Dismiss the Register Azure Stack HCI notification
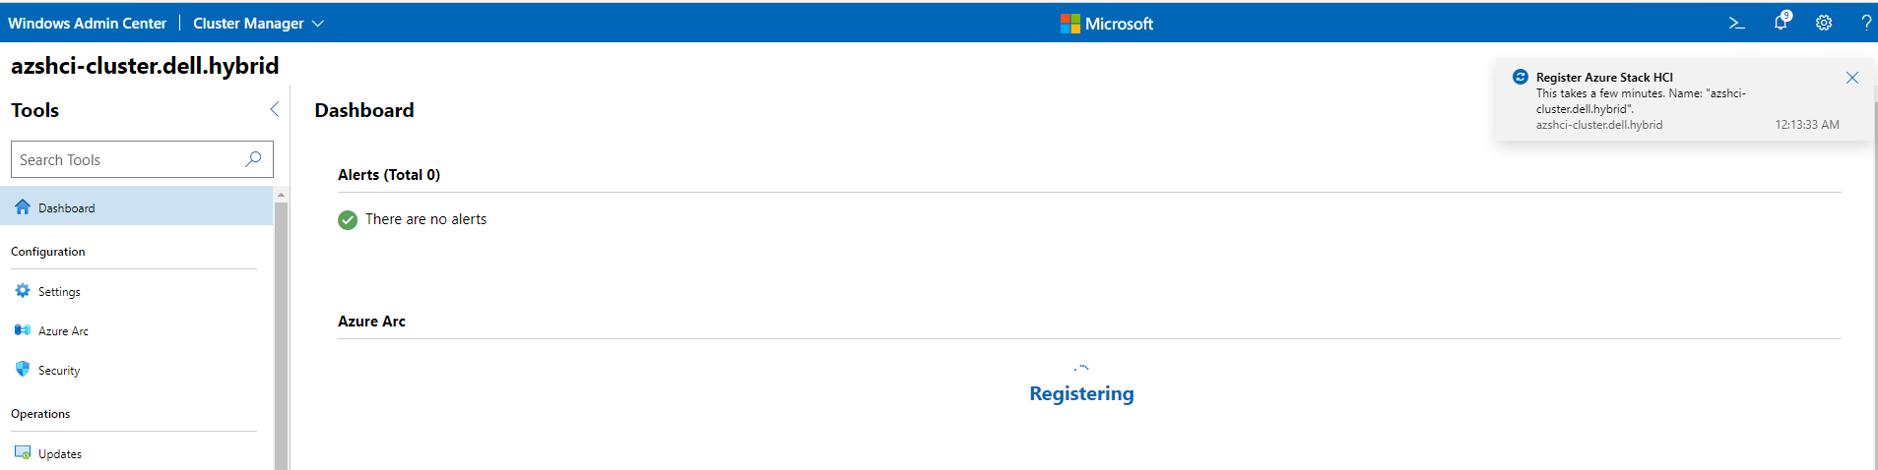 (x=1851, y=78)
